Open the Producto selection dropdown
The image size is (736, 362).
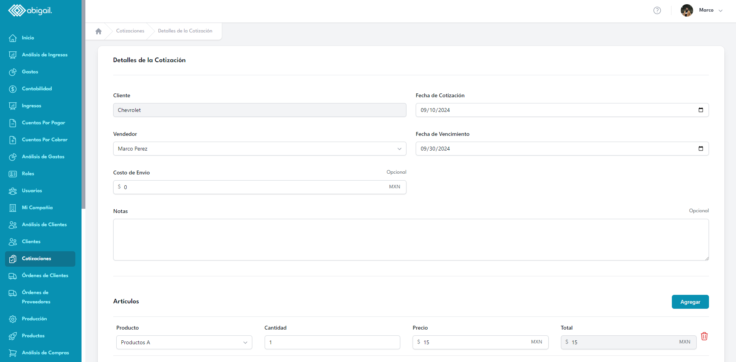point(184,342)
